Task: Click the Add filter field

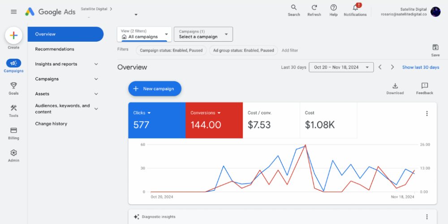Action: pyautogui.click(x=290, y=50)
